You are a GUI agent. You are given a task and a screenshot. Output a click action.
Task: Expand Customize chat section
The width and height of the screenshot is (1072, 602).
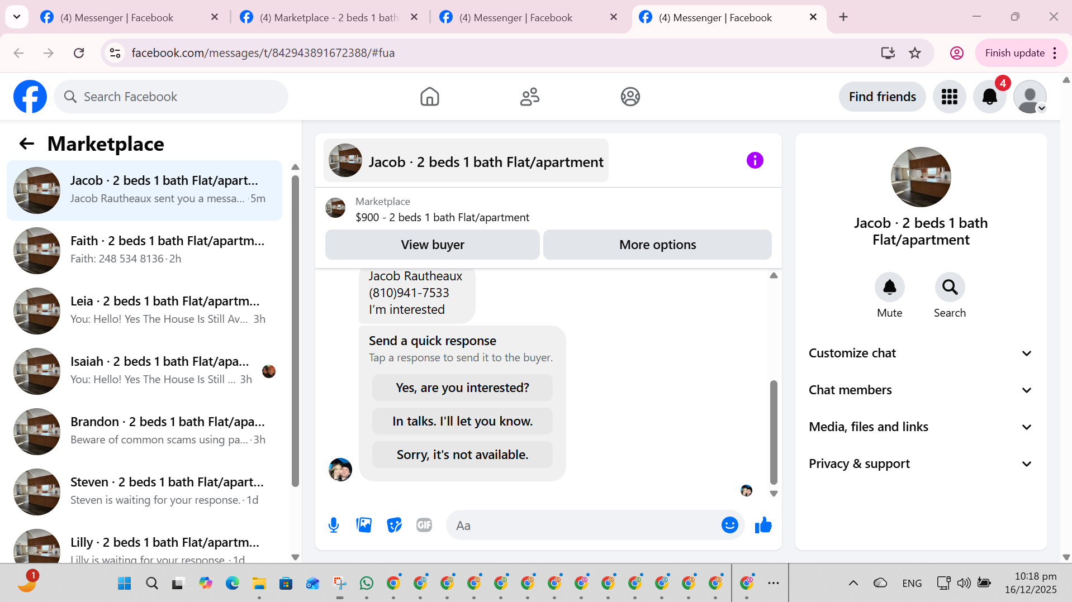tap(921, 353)
